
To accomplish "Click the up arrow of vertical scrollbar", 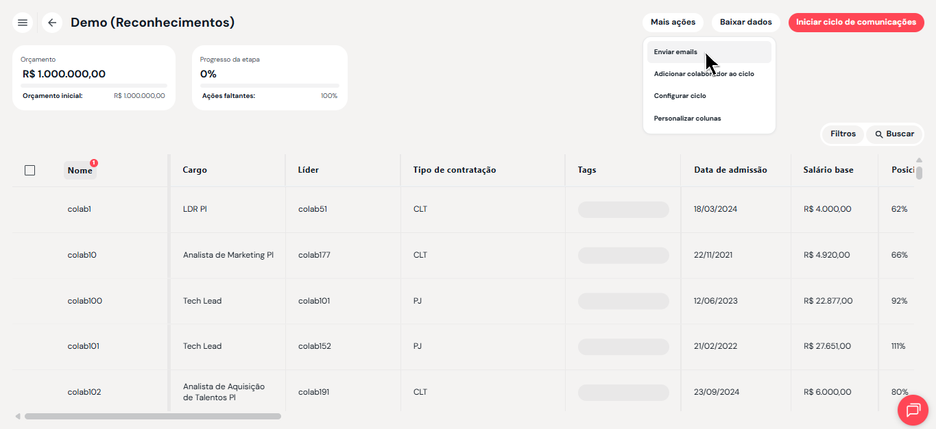I will (919, 160).
